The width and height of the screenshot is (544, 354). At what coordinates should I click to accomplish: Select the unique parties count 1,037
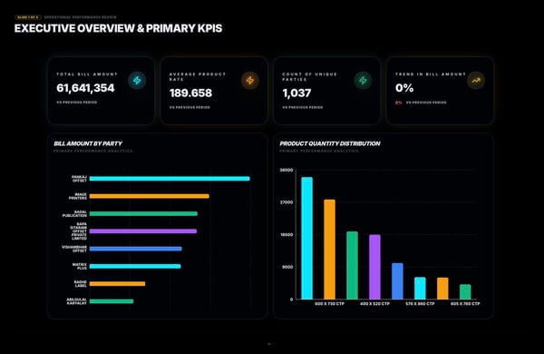[296, 93]
